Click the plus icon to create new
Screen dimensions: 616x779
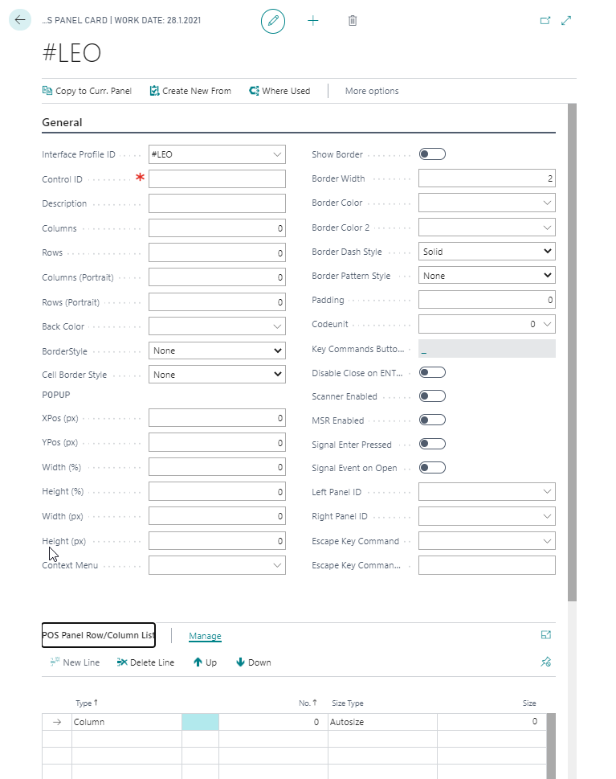pyautogui.click(x=313, y=21)
